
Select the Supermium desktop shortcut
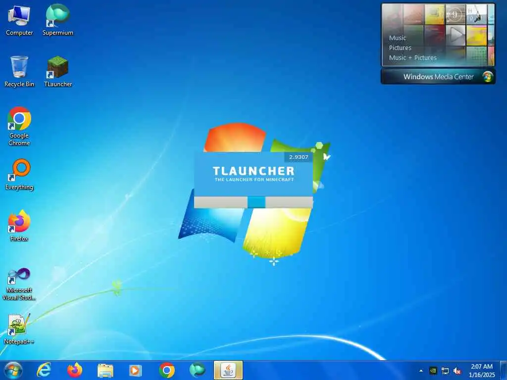[58, 20]
